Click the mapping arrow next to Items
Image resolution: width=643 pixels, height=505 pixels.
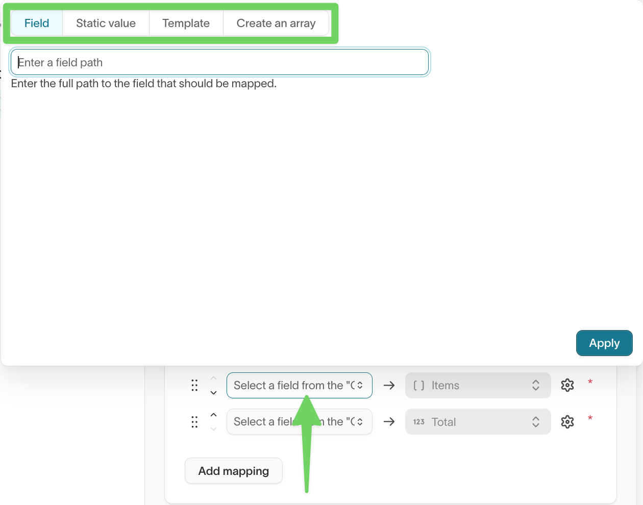(x=389, y=385)
